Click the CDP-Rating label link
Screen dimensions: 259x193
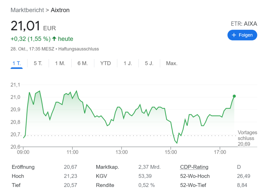[x=194, y=167]
